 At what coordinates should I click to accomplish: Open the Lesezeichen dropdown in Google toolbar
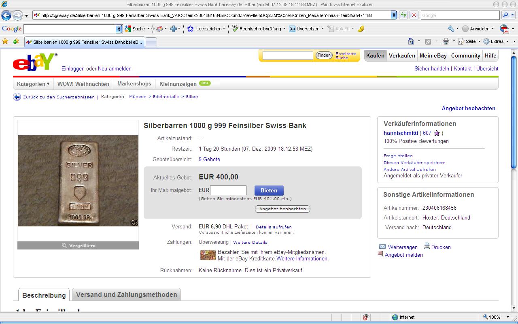tap(207, 29)
